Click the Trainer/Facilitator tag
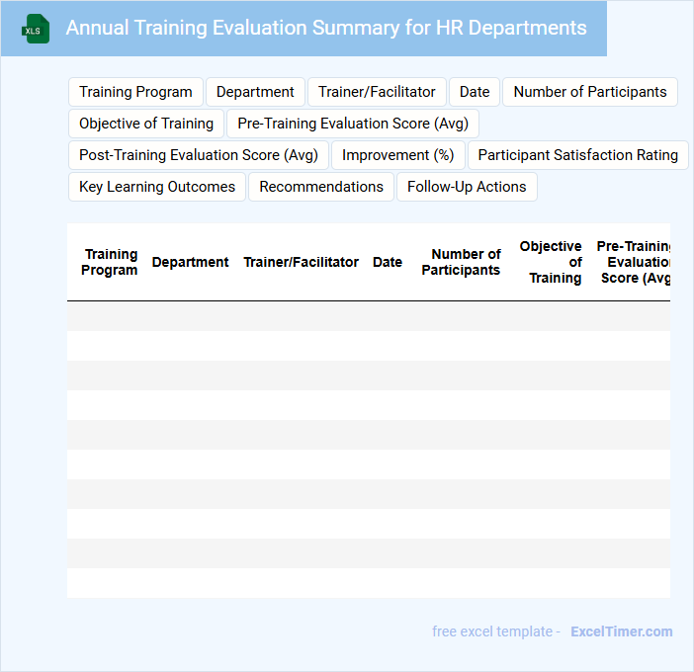 click(377, 92)
